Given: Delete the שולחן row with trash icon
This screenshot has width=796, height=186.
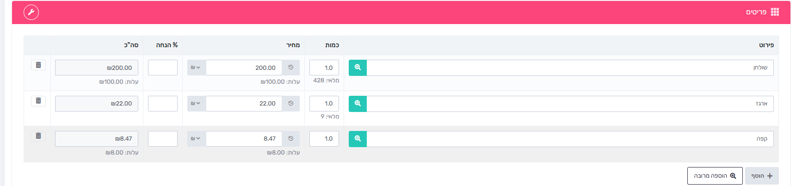Looking at the screenshot, I should click(38, 65).
